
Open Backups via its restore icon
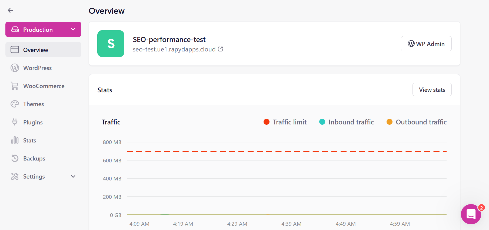pos(15,158)
